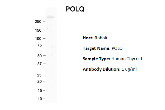Viewport: 165px width, 110px height.
Task: Select the "1 ug/ml" dilution value
Action: pos(129,69)
